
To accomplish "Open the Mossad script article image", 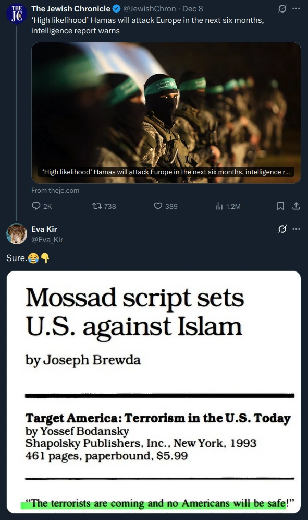I will 154,392.
